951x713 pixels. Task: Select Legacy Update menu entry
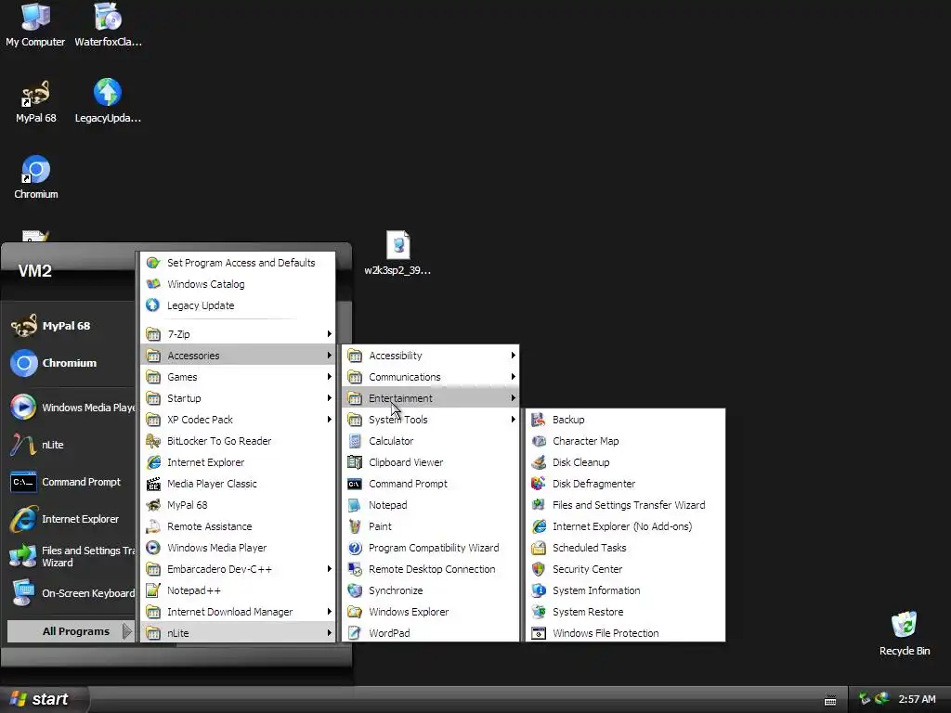238,305
